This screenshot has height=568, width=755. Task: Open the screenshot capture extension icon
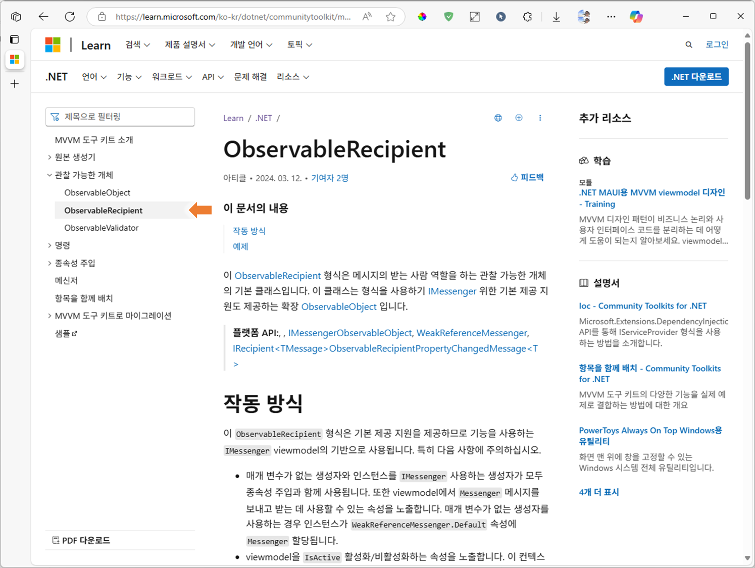[x=475, y=17]
